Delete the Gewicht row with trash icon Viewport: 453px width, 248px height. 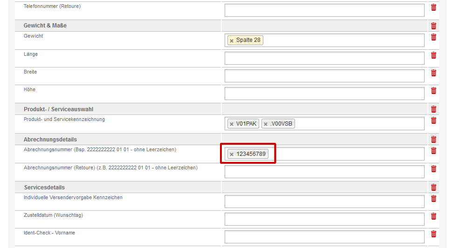click(x=433, y=37)
